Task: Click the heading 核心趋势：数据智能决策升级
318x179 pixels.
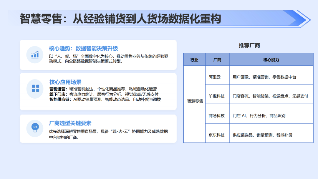Action: [x=83, y=49]
